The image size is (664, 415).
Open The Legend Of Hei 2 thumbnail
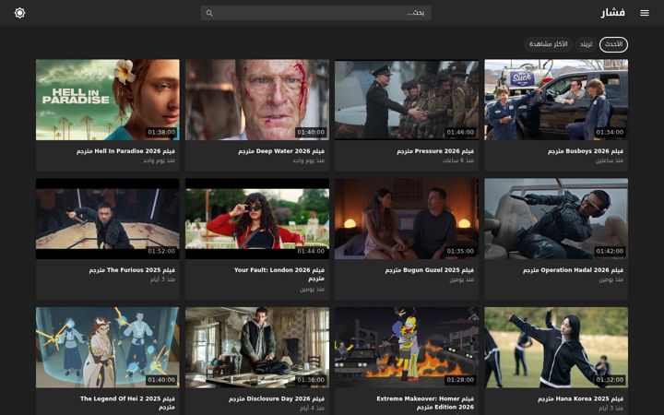[x=108, y=348]
